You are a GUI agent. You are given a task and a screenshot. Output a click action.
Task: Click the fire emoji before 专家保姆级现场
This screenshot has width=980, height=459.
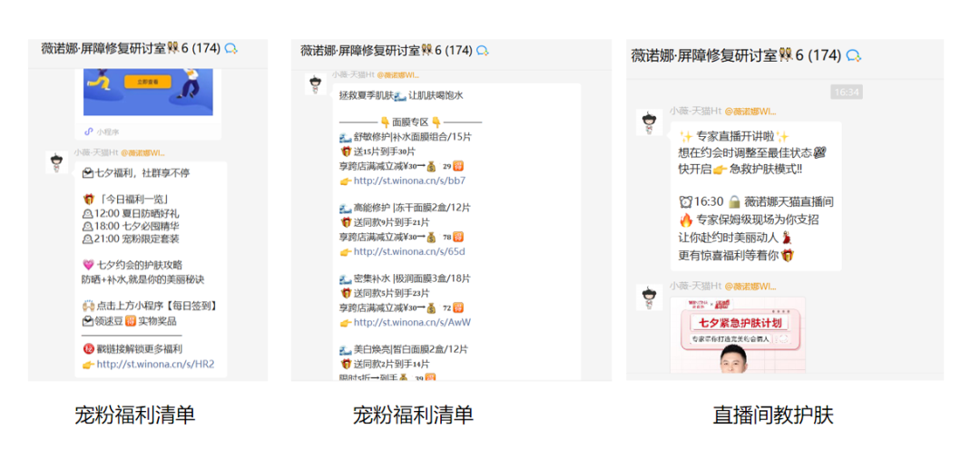685,220
